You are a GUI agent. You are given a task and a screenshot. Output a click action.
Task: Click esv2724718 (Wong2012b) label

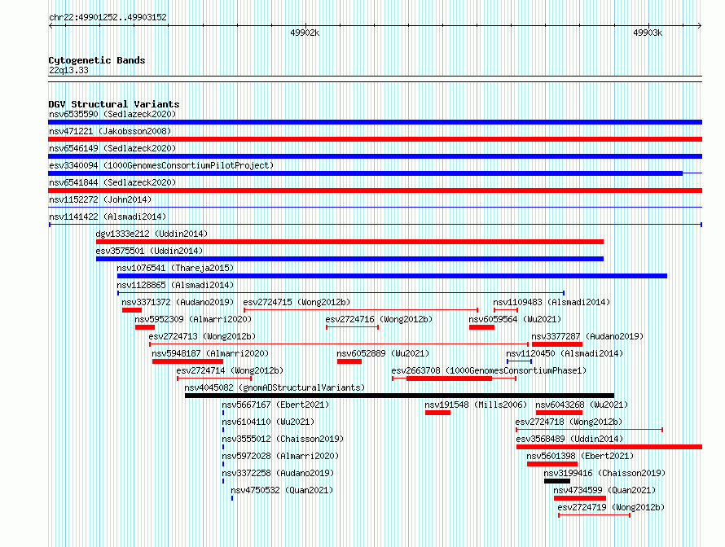pyautogui.click(x=569, y=422)
